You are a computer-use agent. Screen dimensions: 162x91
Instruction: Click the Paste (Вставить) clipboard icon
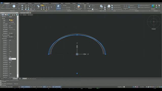point(102,7)
